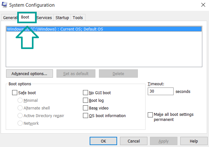Viewport: 209px width, 147px height.
Task: Enable OS boot information checkbox
Action: pos(86,116)
